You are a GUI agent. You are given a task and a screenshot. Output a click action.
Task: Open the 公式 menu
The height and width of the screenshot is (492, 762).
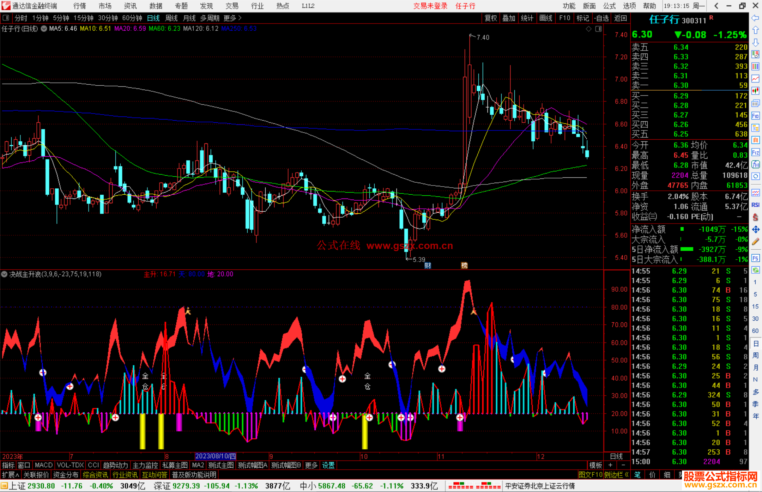pyautogui.click(x=609, y=6)
